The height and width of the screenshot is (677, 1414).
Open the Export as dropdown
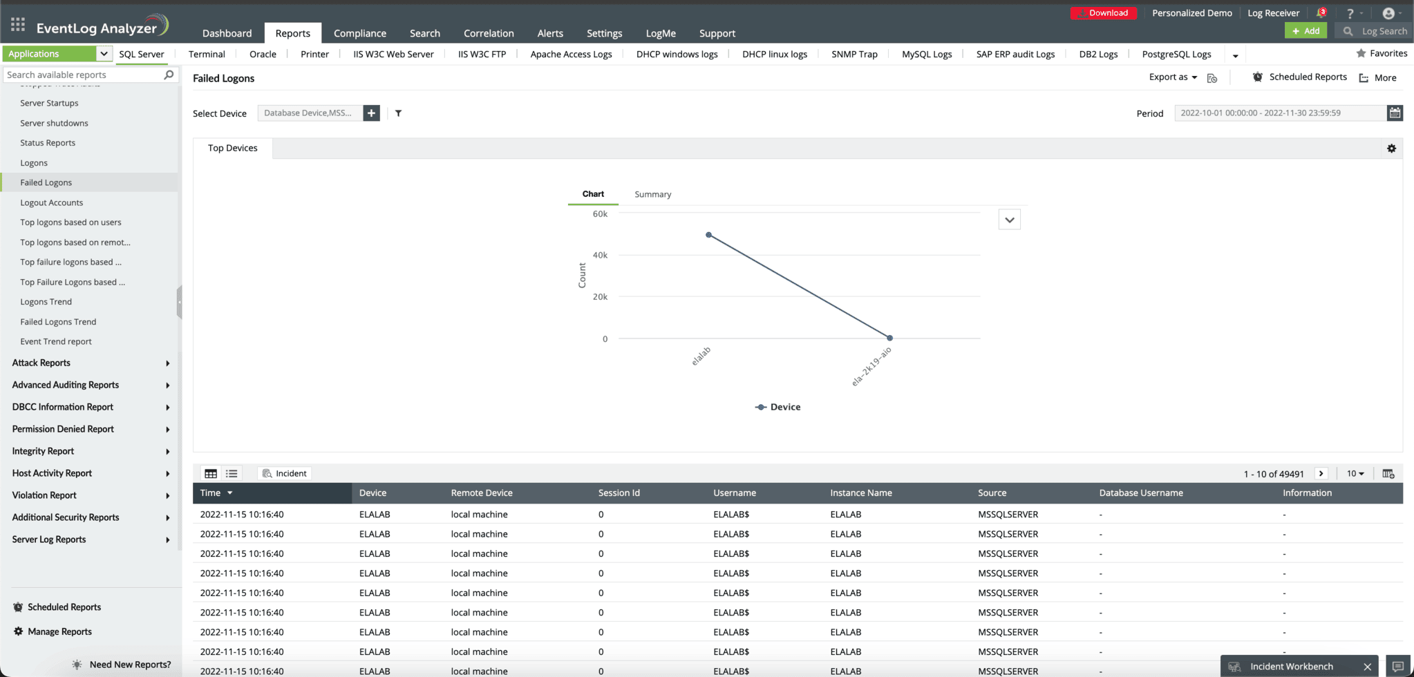1173,77
